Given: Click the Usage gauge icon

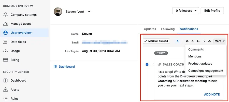Looking at the screenshot, I should 5,51.
